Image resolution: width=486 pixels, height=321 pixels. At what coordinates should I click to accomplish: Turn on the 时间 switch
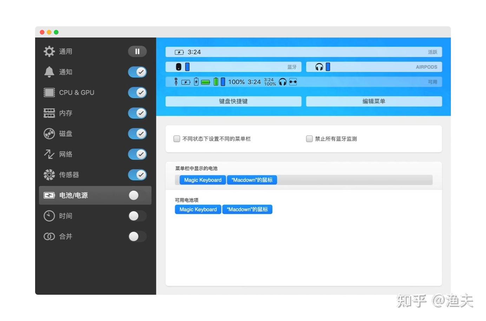pyautogui.click(x=137, y=216)
